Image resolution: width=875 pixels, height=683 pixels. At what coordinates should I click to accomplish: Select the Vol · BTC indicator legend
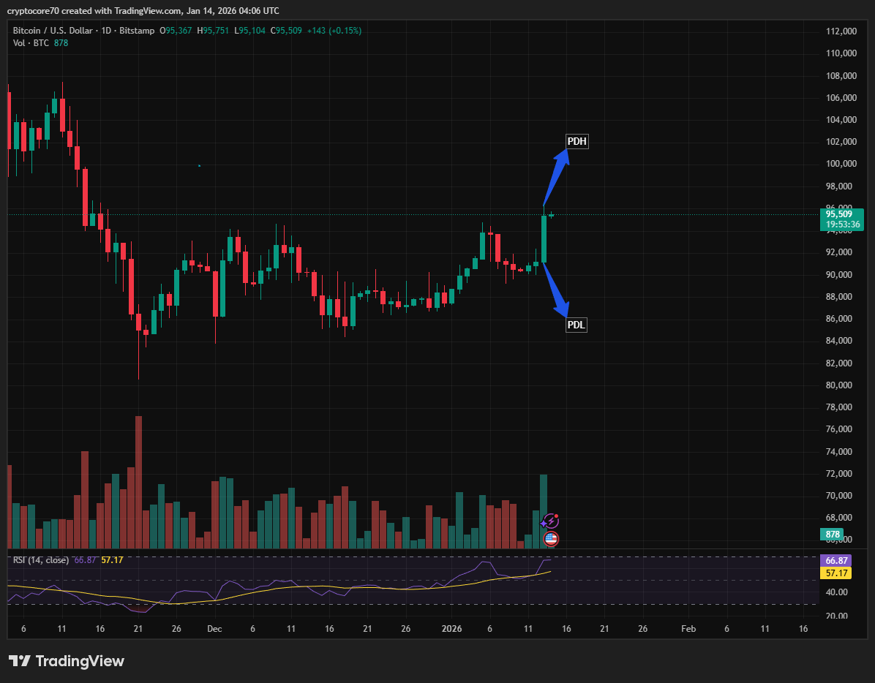click(31, 43)
